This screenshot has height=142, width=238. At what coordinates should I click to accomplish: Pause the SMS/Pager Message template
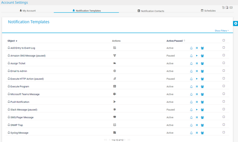pos(197,117)
